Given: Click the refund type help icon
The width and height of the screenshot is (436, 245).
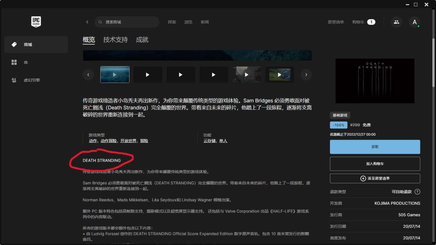Looking at the screenshot, I should click(x=417, y=192).
